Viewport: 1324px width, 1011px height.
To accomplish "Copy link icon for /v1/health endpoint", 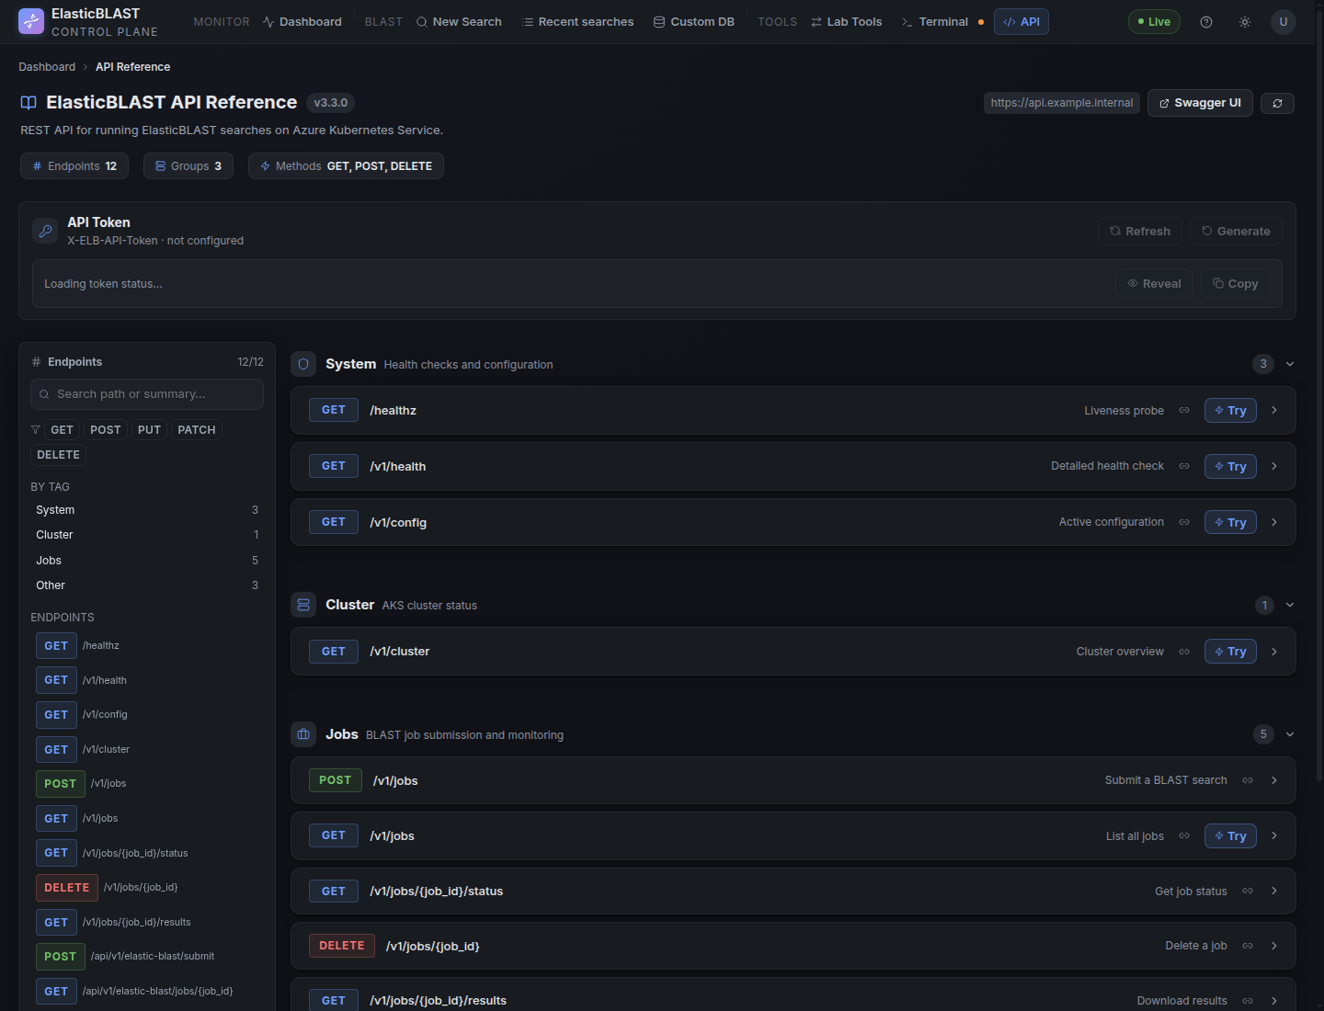I will pos(1184,467).
